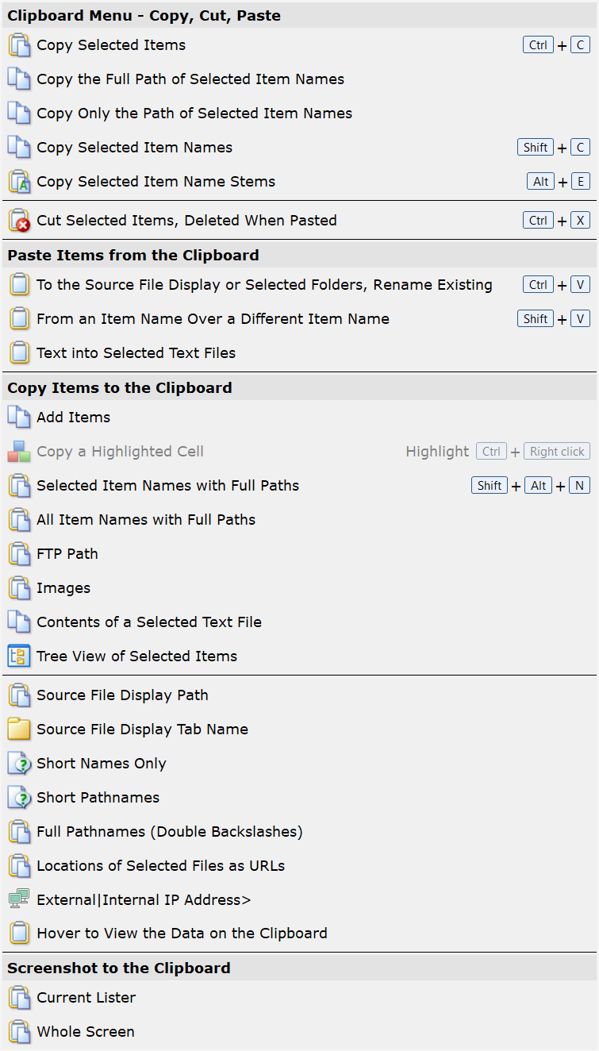Select Add Items under Copy Items
The height and width of the screenshot is (1051, 599).
(299, 418)
